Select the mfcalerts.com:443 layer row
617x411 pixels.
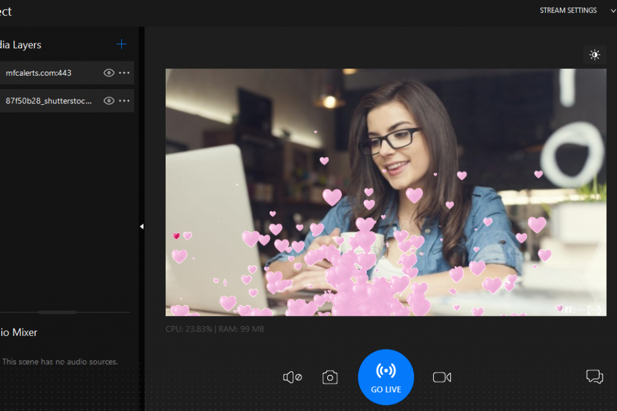(x=67, y=73)
